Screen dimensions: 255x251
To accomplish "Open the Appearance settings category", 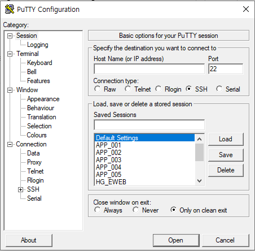I will pyautogui.click(x=43, y=99).
